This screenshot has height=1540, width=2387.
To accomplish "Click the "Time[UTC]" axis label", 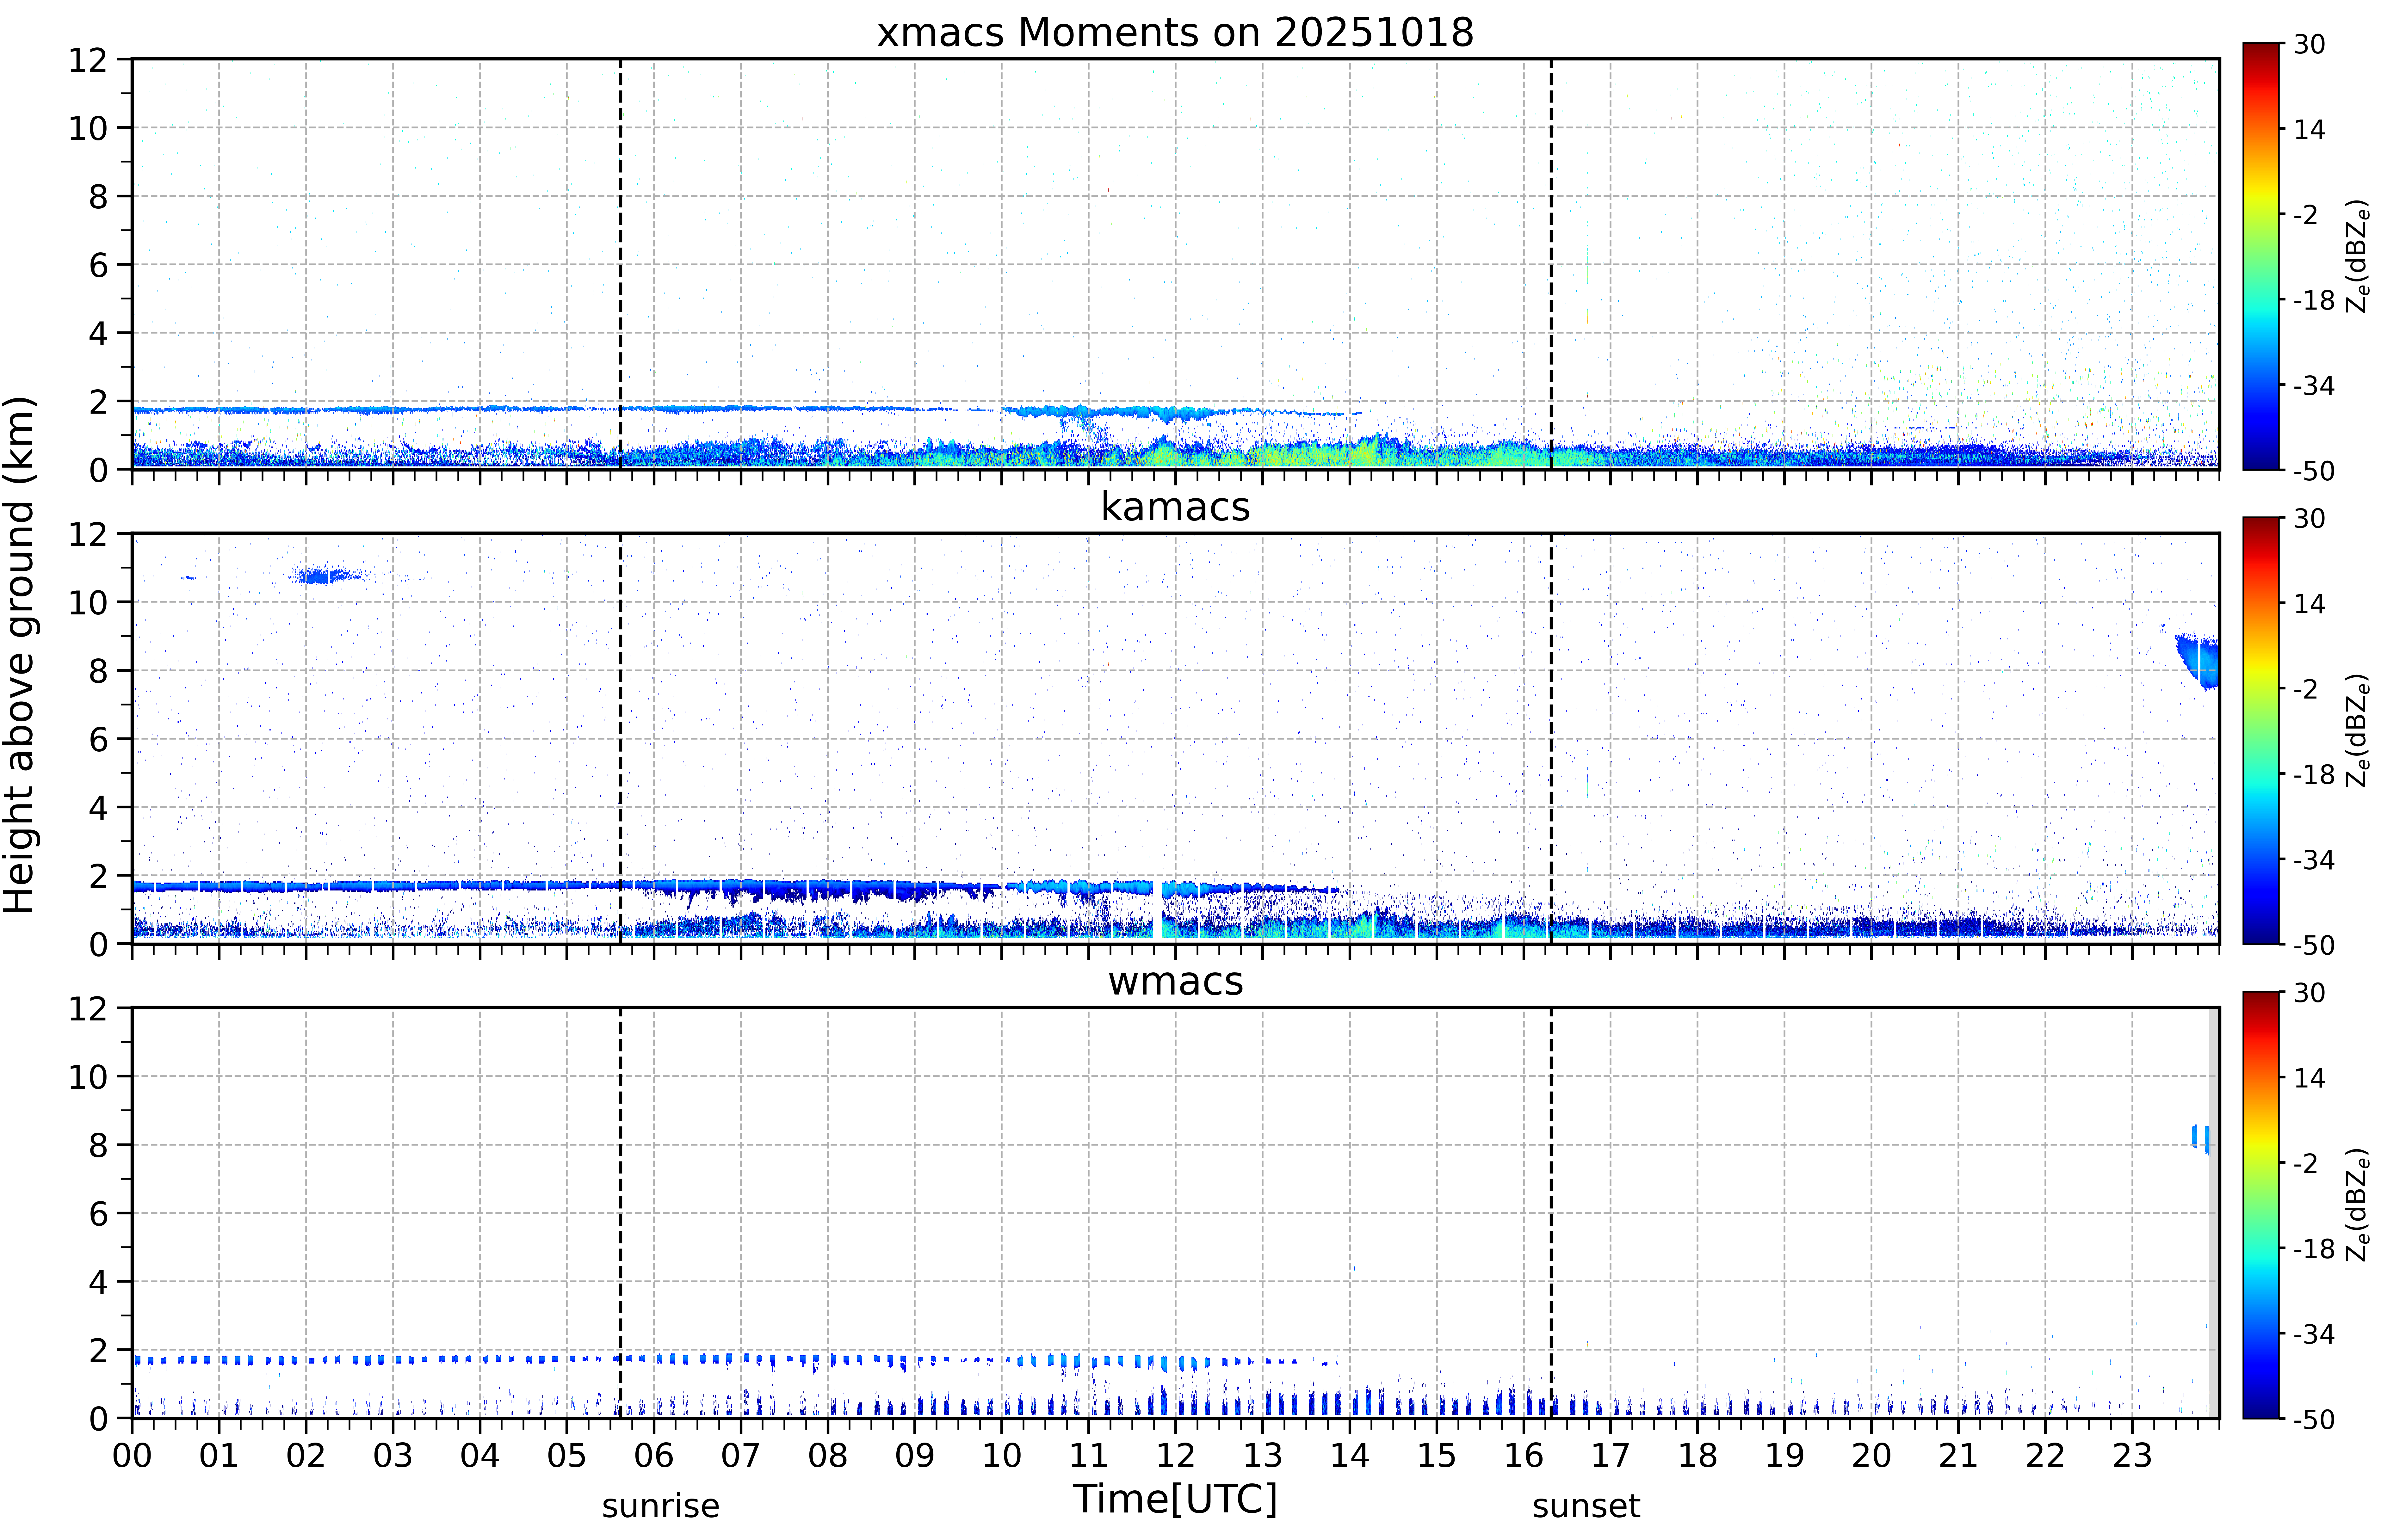I will tap(1175, 1499).
